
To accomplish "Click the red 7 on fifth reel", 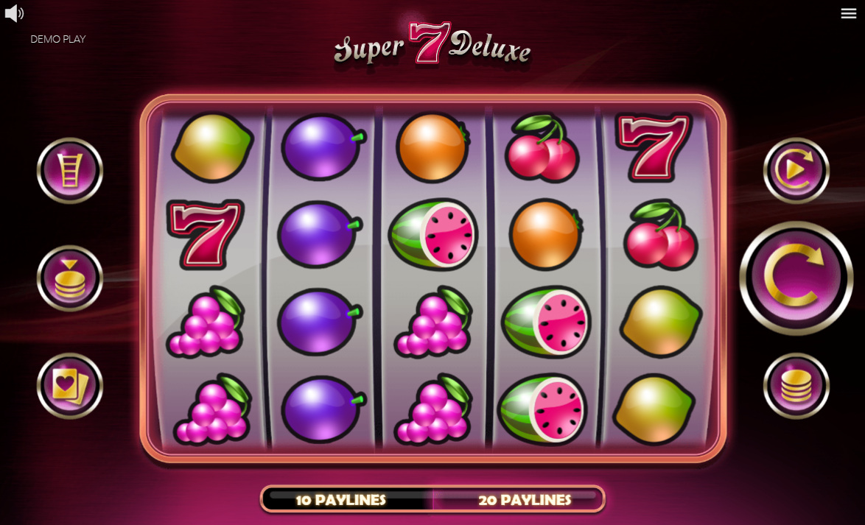I will [x=653, y=147].
